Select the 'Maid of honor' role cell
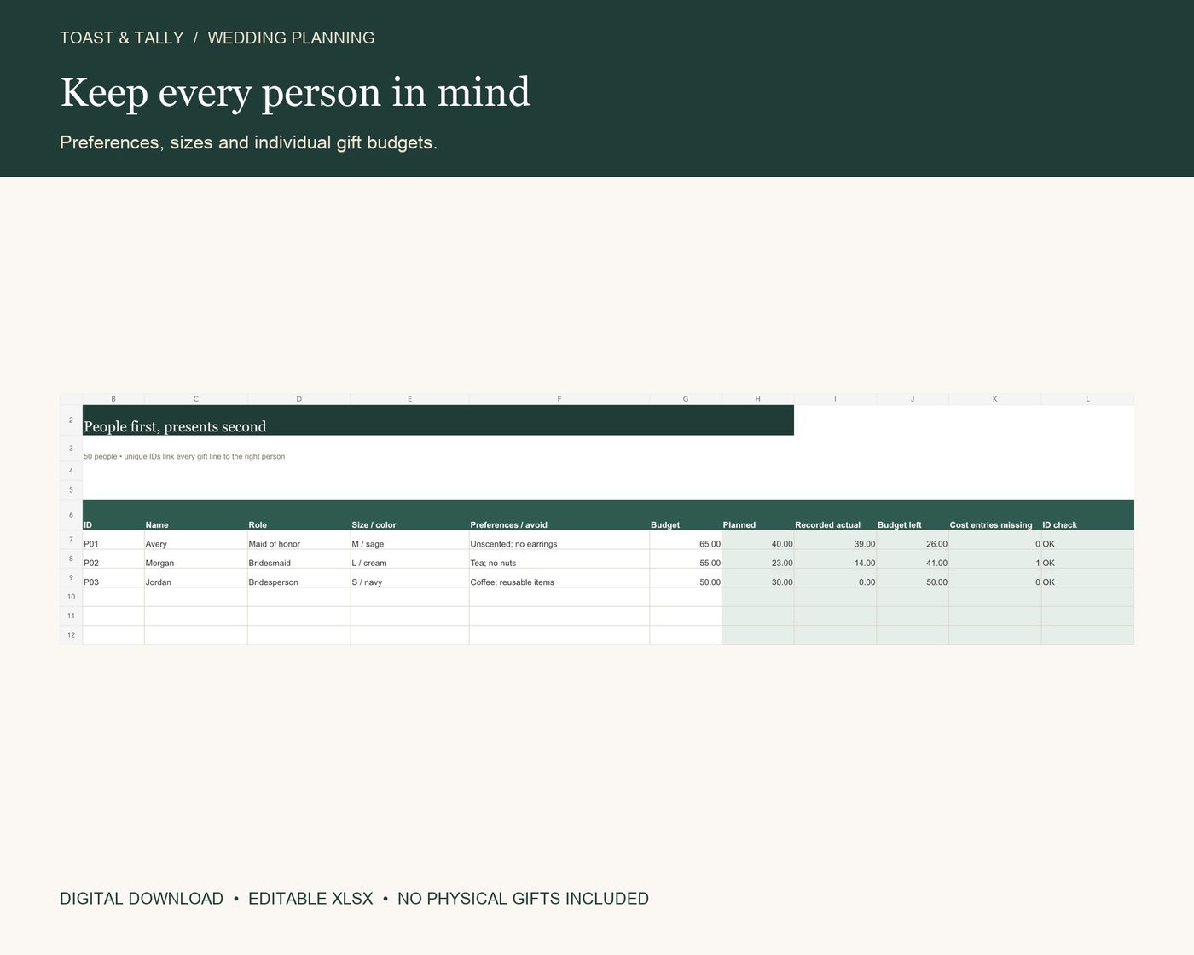1194x955 pixels. coord(299,541)
